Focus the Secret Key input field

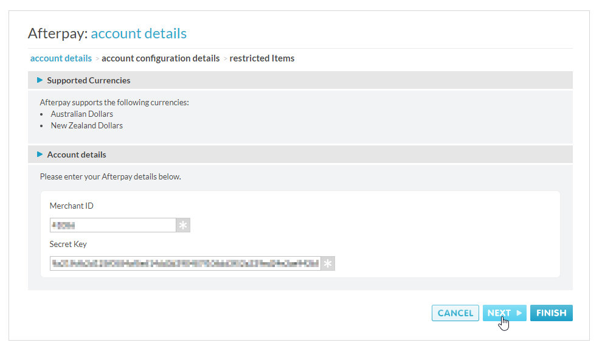[185, 263]
